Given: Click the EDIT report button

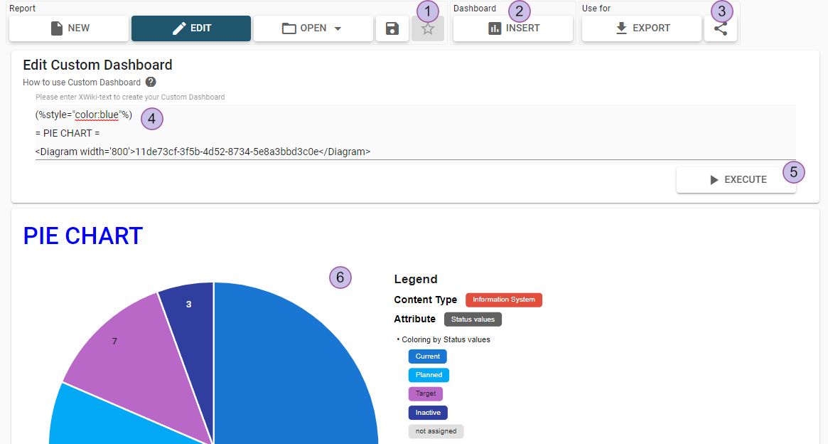Looking at the screenshot, I should click(x=191, y=28).
